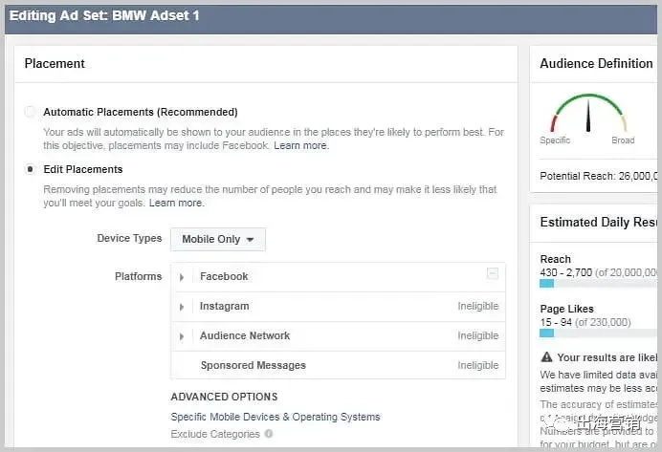Select Automatic Placements radio button
662x452 pixels.
[30, 112]
